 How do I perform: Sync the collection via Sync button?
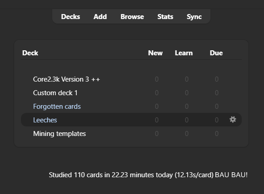point(194,17)
